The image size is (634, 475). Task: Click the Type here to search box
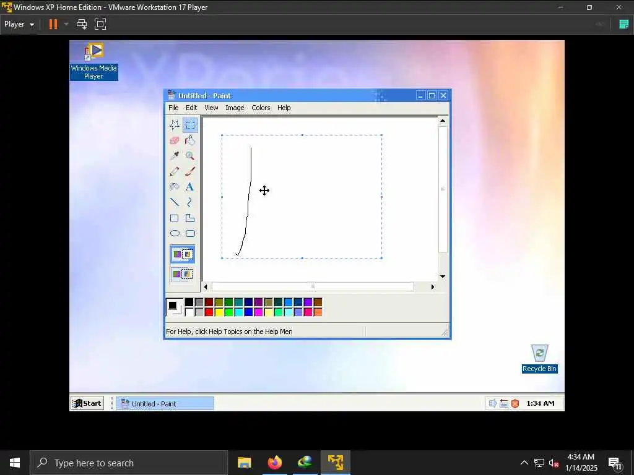click(129, 463)
